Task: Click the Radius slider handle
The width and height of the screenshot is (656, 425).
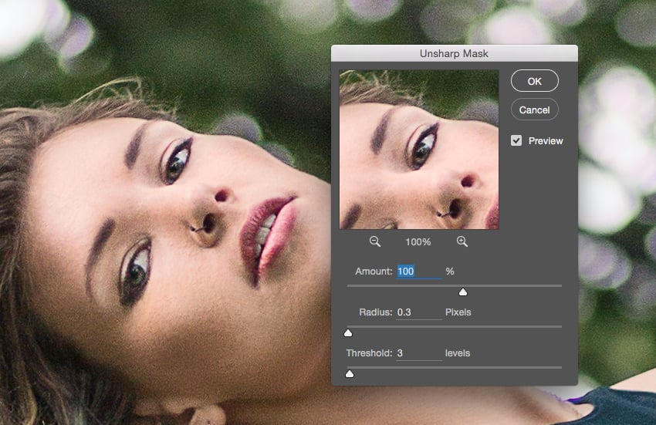Action: click(348, 332)
